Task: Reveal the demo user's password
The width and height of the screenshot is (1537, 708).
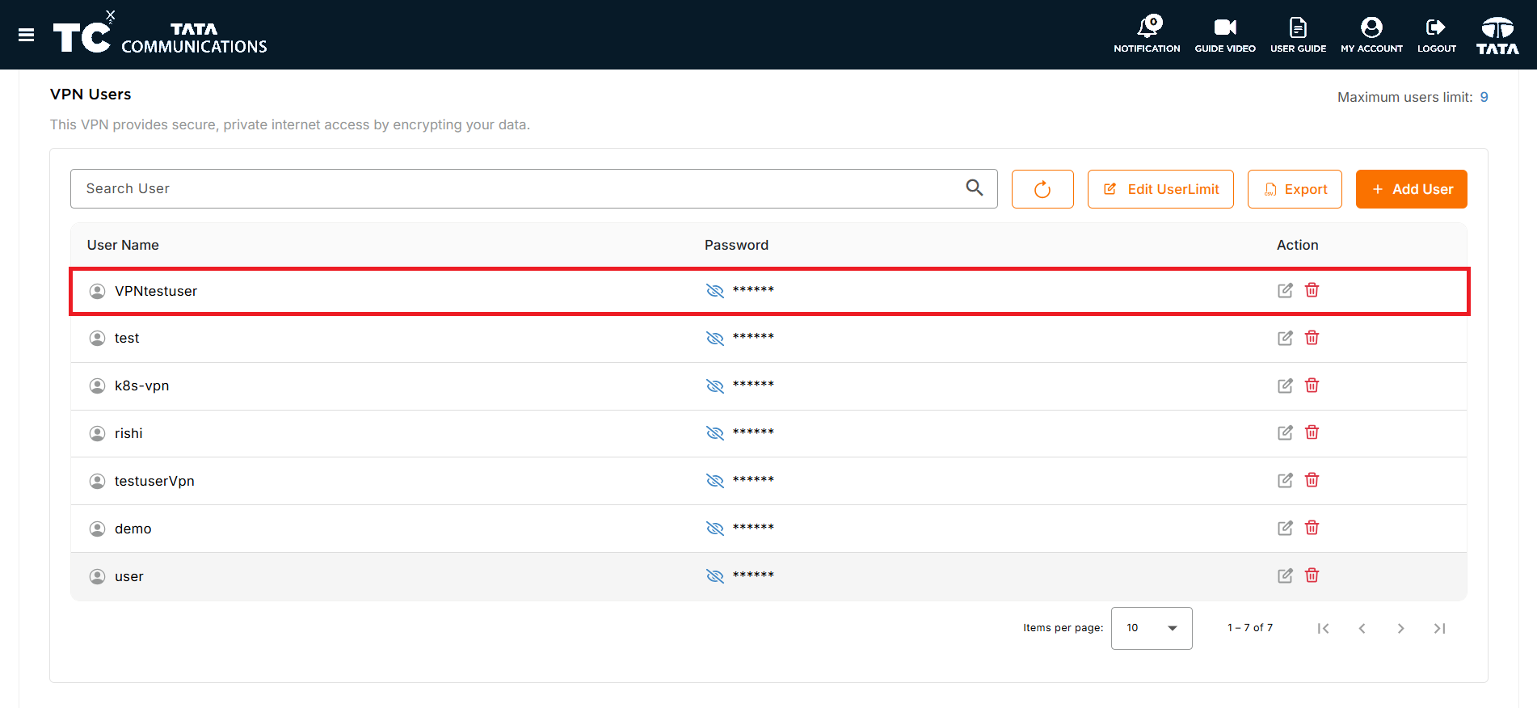Action: click(x=715, y=528)
